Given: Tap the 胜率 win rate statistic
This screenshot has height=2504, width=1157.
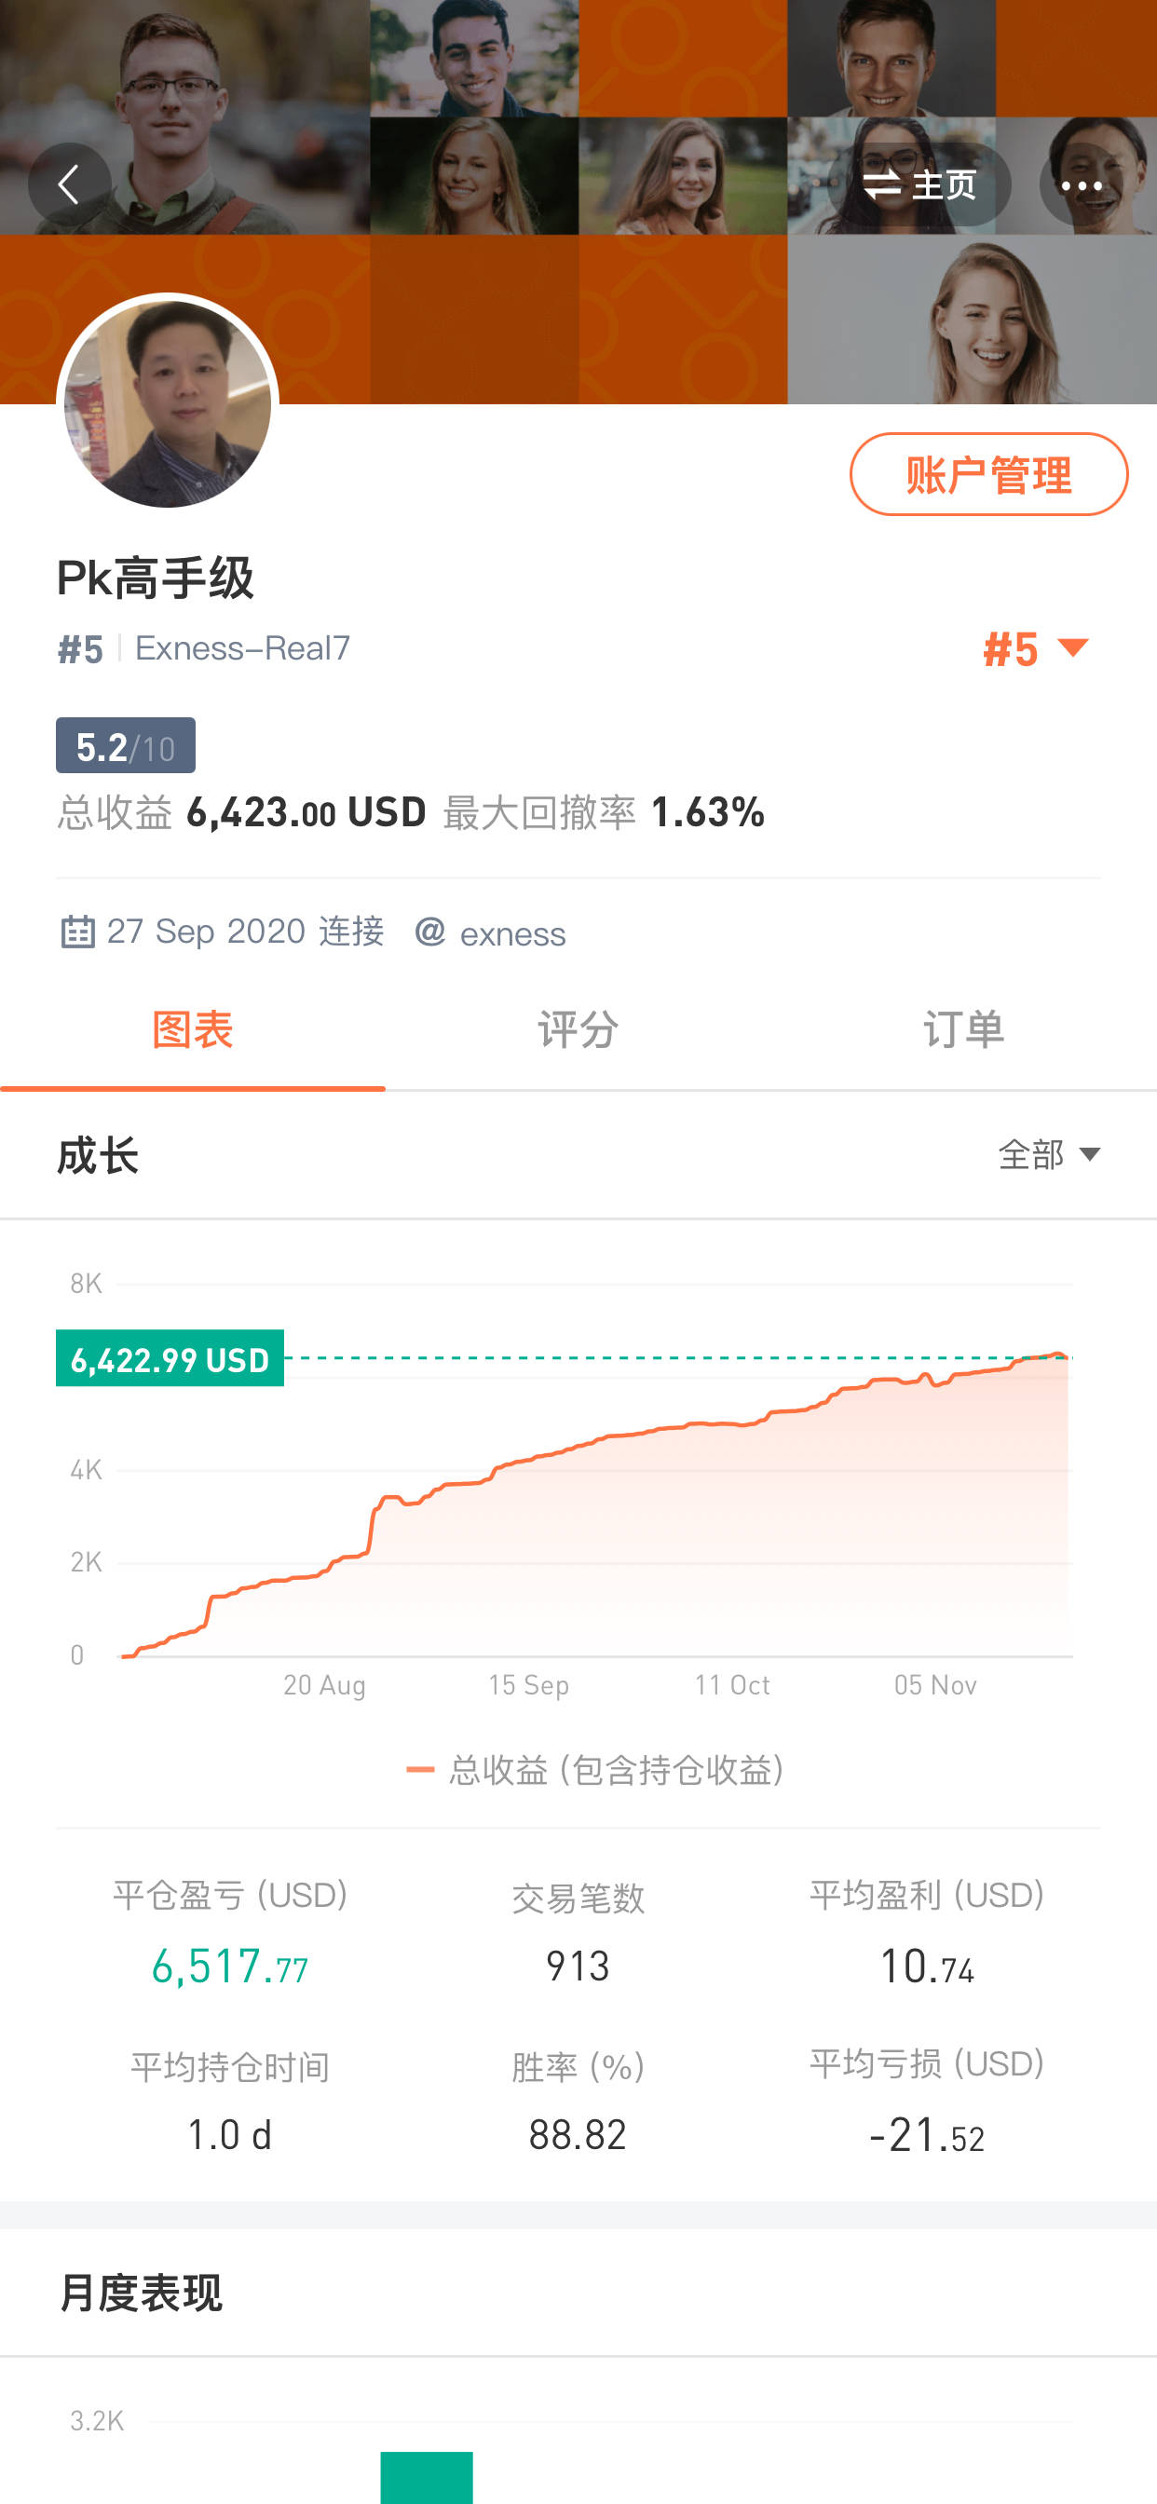Looking at the screenshot, I should pyautogui.click(x=578, y=2100).
